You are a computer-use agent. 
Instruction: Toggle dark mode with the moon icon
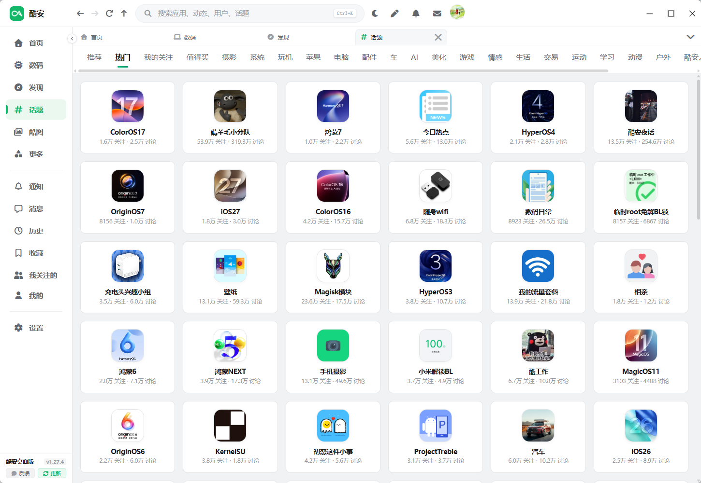(x=375, y=14)
